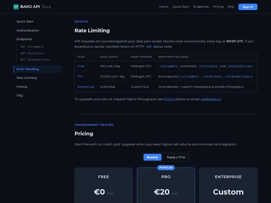Click the 'Unlimited' daily quota cell
The height and width of the screenshot is (203, 271).
(107, 87)
